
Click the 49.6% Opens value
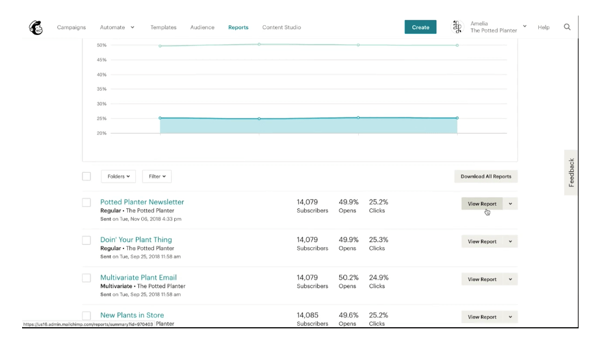(348, 315)
